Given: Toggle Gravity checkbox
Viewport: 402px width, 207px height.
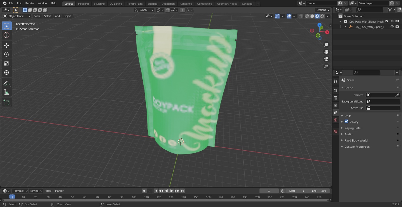Looking at the screenshot, I should pos(346,122).
